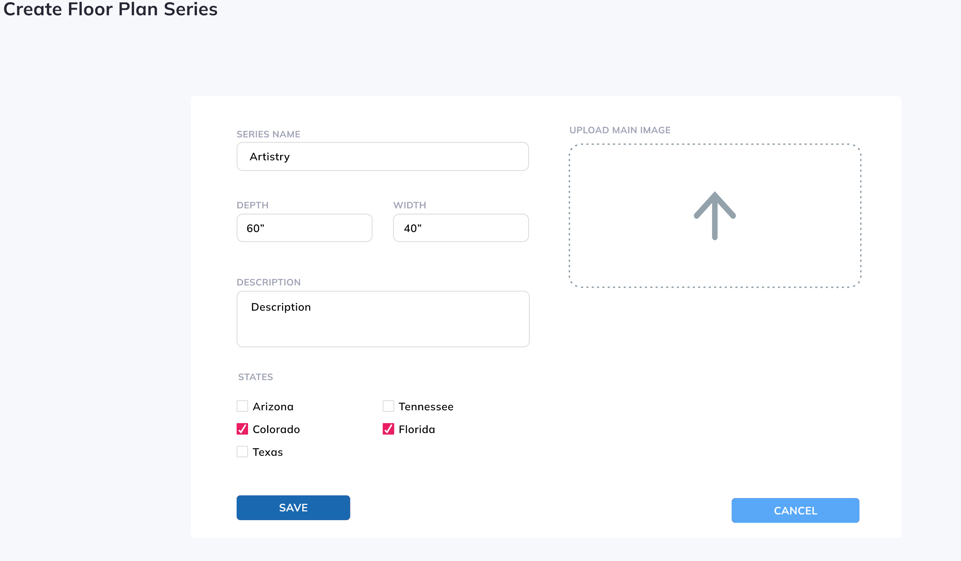Check the Arizona checkbox
This screenshot has height=561, width=961.
tap(242, 406)
